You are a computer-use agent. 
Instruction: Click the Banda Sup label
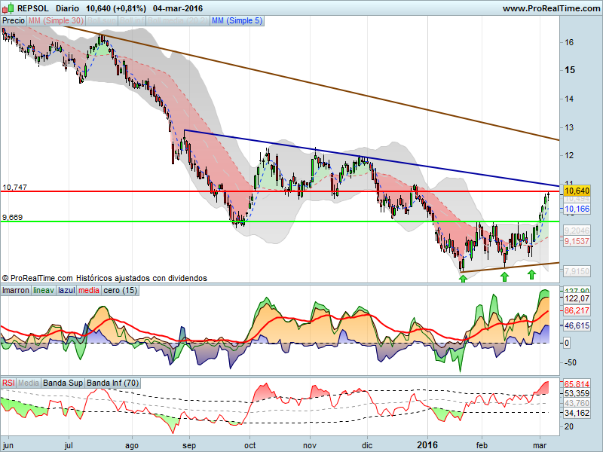pyautogui.click(x=63, y=383)
